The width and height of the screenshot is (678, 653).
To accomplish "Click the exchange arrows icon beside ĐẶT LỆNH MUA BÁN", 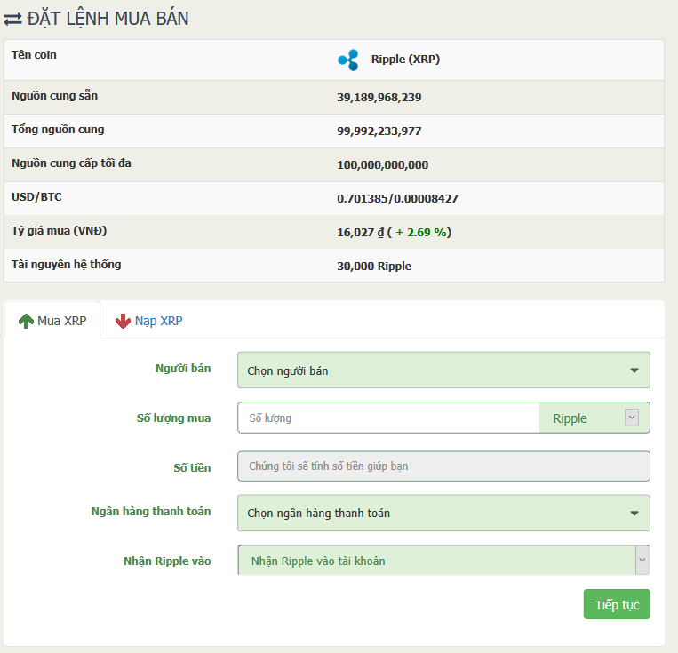I will (x=12, y=19).
